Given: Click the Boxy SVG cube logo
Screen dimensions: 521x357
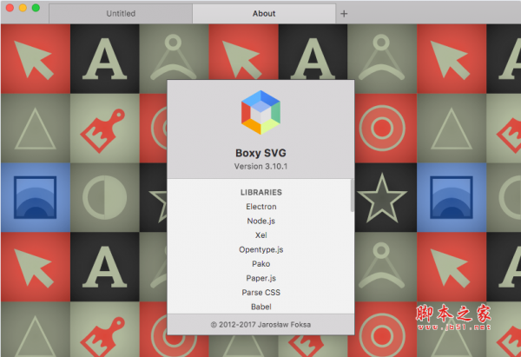Looking at the screenshot, I should click(260, 112).
